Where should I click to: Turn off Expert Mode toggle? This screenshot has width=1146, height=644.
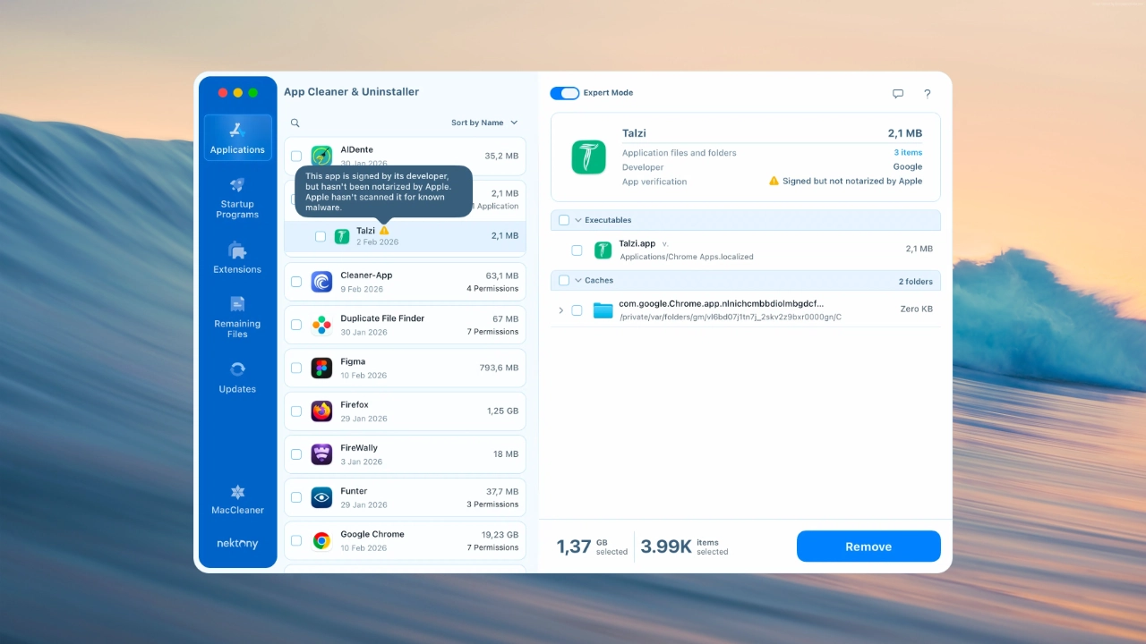coord(565,93)
